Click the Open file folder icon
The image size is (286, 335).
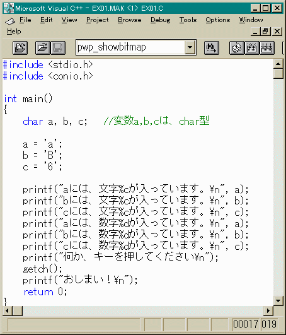43,47
